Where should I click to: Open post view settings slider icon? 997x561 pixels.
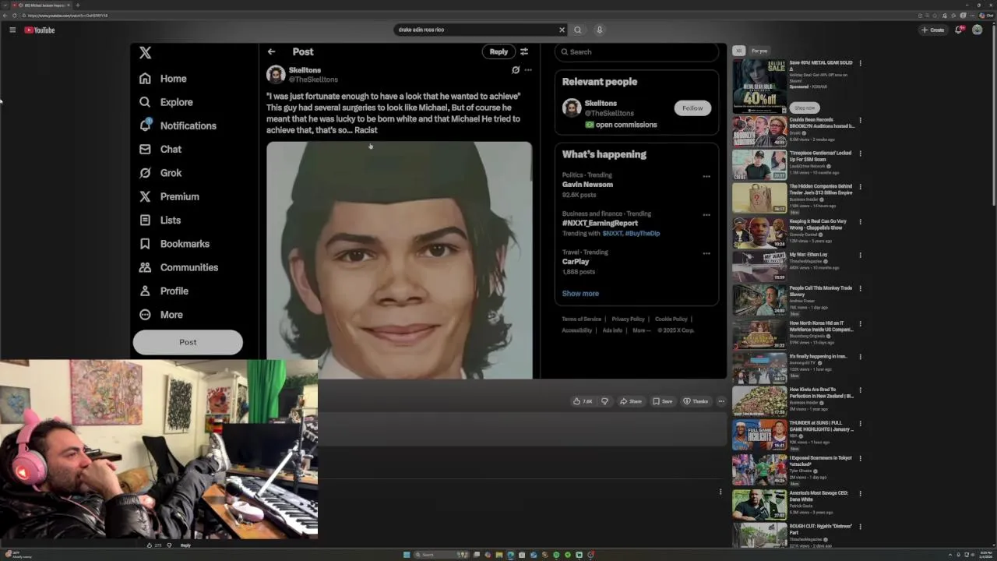tap(524, 51)
